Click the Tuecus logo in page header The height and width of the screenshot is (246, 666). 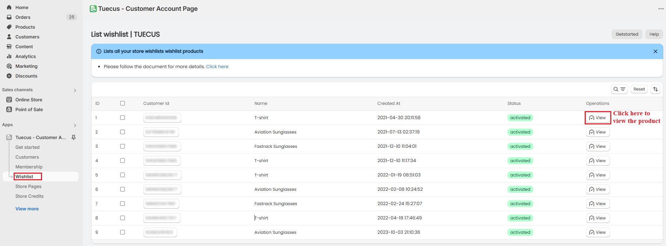(x=93, y=9)
